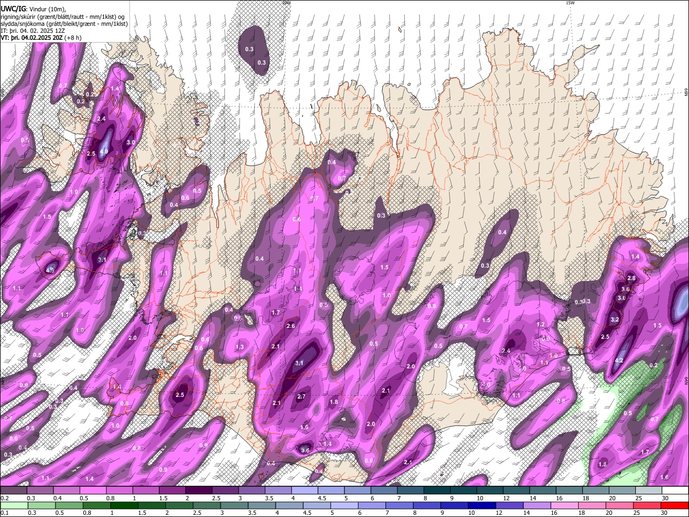The image size is (689, 517).
Task: Click the 2.7 precipitation value on the map
Action: point(301,397)
